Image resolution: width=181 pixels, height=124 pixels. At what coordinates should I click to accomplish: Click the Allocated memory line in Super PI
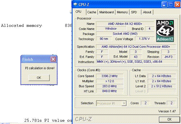tap(36, 25)
